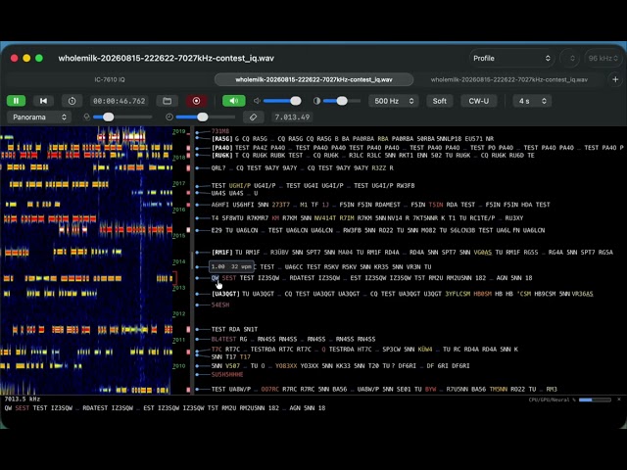Select the [RU6K] decoded line
The height and width of the screenshot is (470, 627).
372,155
